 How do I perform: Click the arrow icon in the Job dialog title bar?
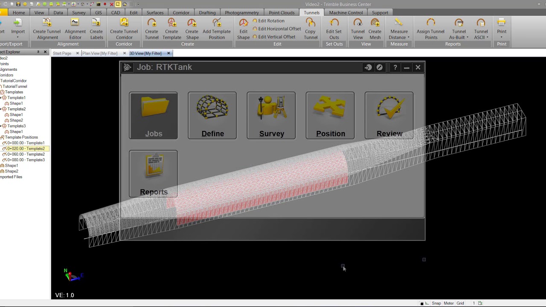[x=368, y=67]
